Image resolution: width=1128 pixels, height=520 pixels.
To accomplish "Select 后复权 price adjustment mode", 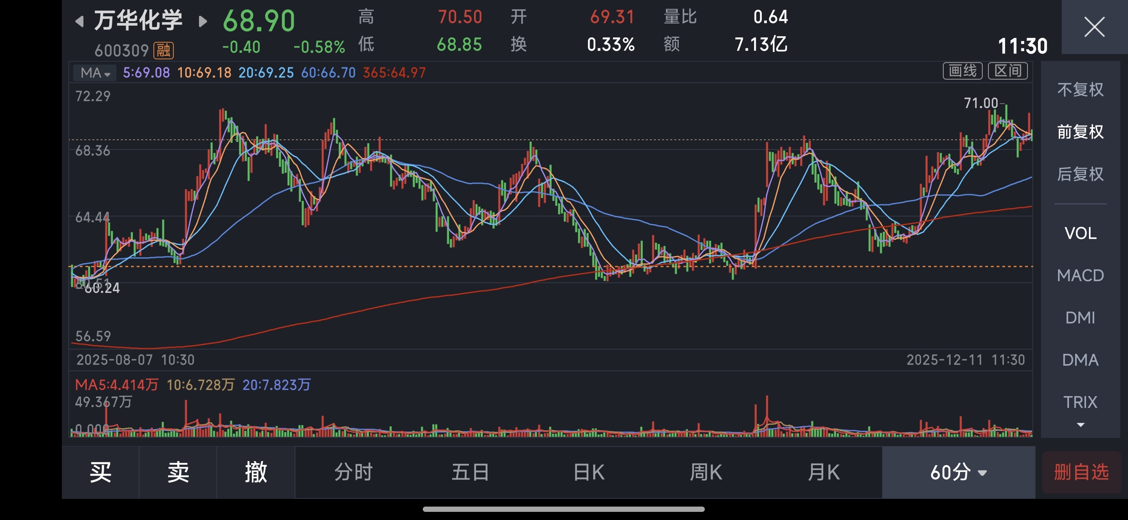I will click(1080, 174).
